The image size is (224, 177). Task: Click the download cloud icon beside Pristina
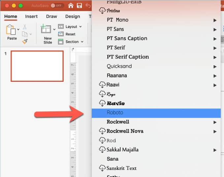point(102,11)
